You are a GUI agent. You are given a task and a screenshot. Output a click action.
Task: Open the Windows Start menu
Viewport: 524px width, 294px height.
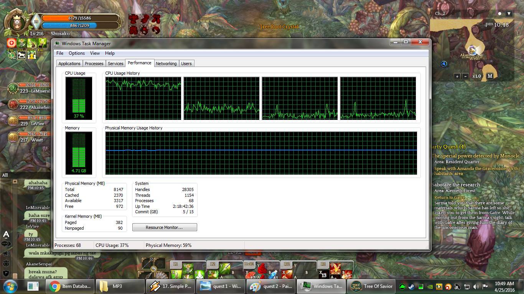pyautogui.click(x=10, y=286)
